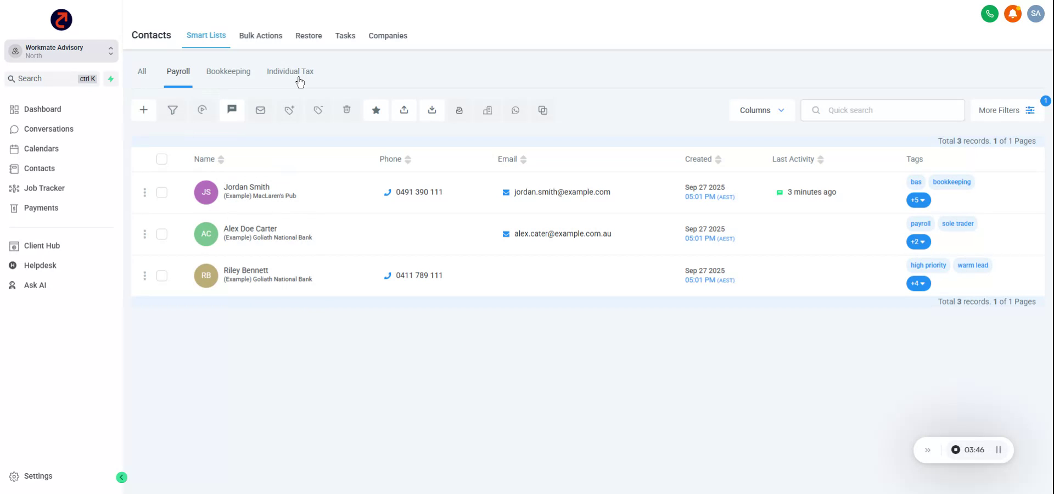Click the Send SMS chat bubble icon
This screenshot has width=1054, height=494.
coord(232,110)
